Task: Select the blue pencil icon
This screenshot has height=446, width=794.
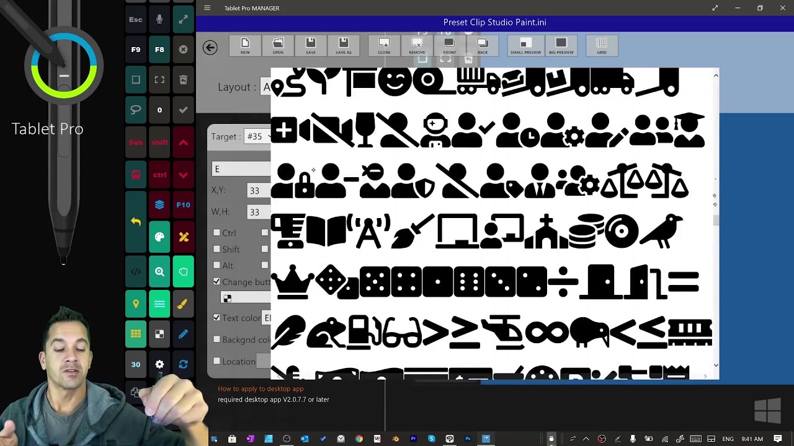Action: click(183, 334)
